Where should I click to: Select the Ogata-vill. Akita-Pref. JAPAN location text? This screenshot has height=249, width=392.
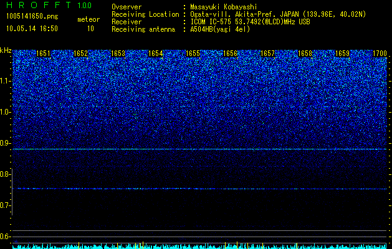pyautogui.click(x=278, y=14)
